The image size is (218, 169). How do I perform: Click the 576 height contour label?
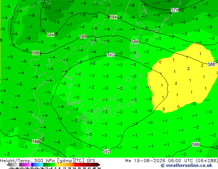pyautogui.click(x=175, y=10)
